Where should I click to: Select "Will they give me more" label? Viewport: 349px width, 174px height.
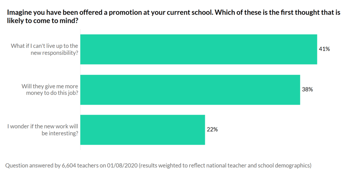click(x=50, y=86)
